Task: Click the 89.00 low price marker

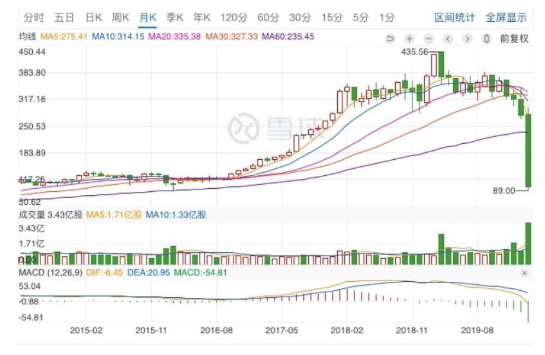Action: (x=504, y=191)
